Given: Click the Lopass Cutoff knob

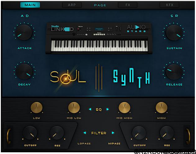Looking at the screenshot, I should (x=30, y=133).
